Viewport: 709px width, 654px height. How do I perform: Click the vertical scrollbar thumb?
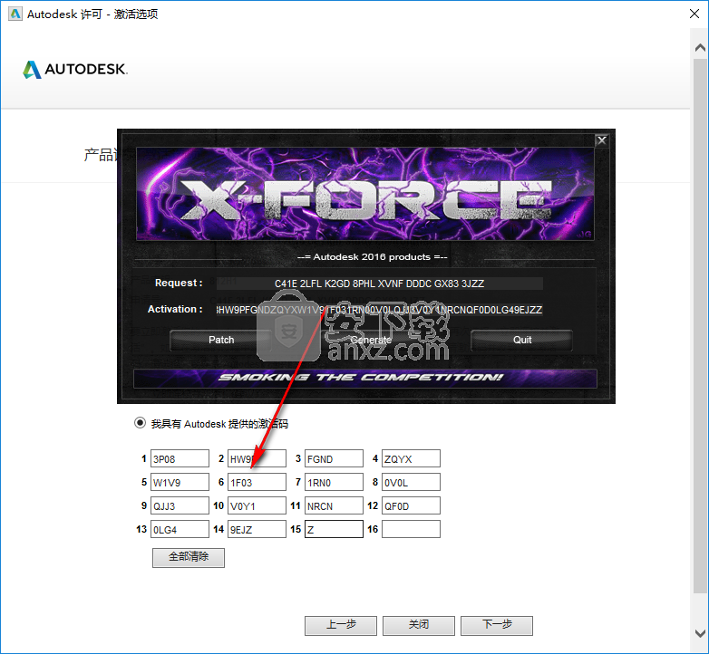(x=700, y=325)
